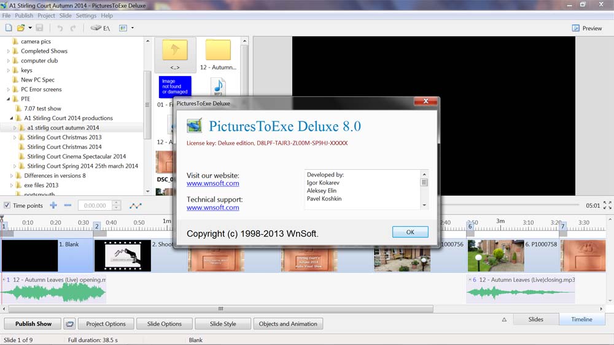The width and height of the screenshot is (614, 345).
Task: Toggle the Time points checkbox
Action: 7,205
